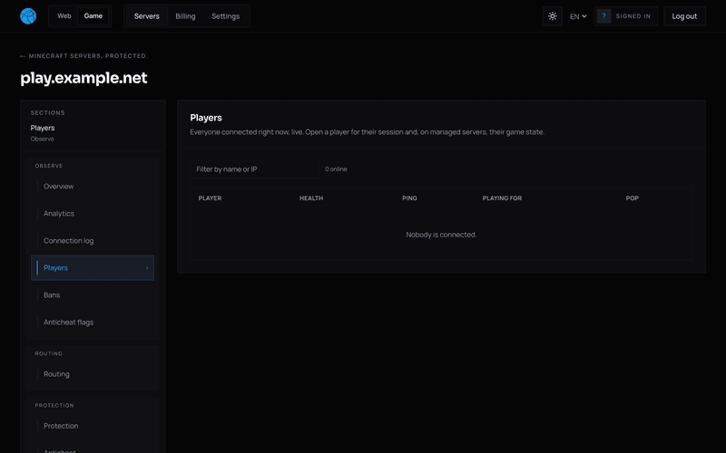Image resolution: width=726 pixels, height=453 pixels.
Task: Open the EN language dropdown
Action: (x=578, y=16)
